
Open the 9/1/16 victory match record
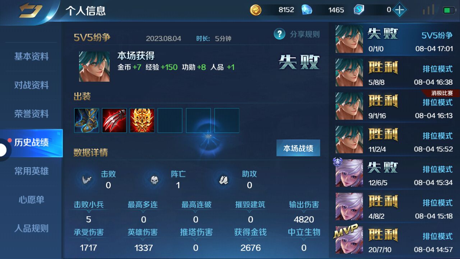[395, 106]
